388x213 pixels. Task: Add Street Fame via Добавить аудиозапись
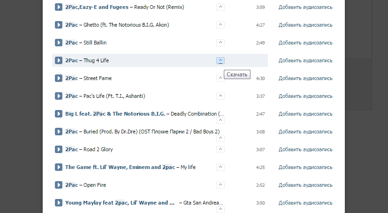point(305,79)
